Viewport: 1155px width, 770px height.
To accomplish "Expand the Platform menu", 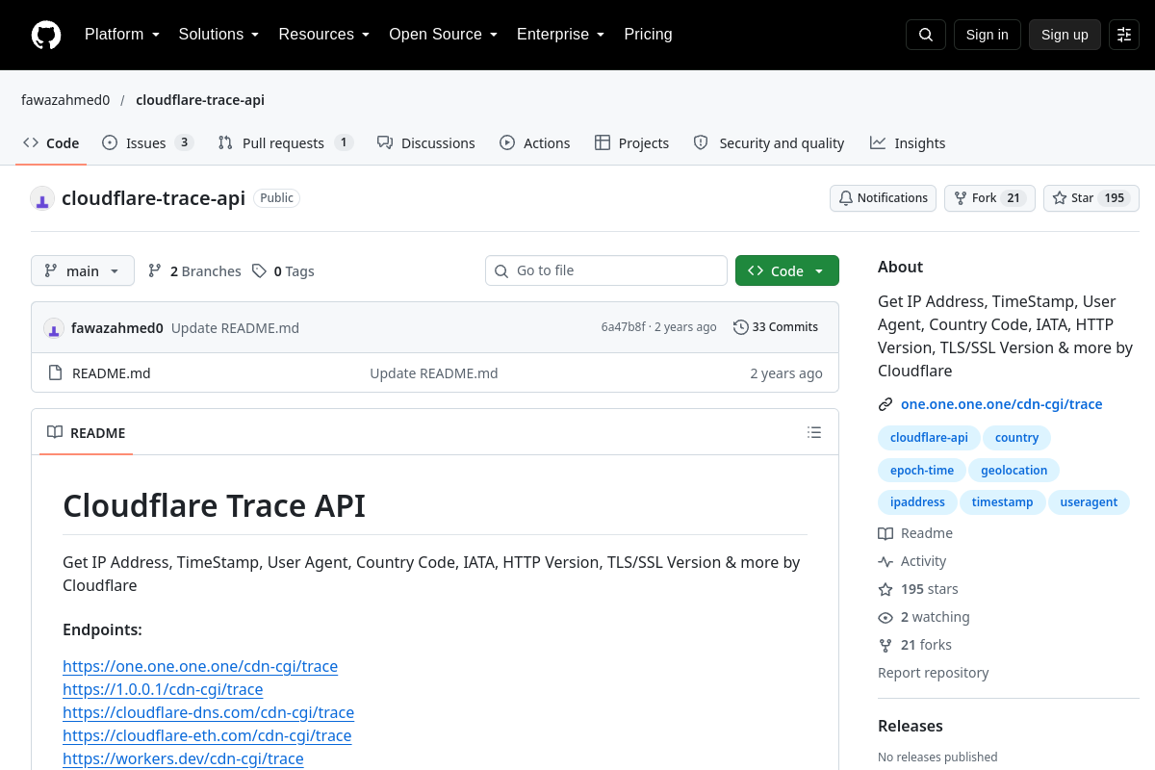I will pyautogui.click(x=121, y=35).
